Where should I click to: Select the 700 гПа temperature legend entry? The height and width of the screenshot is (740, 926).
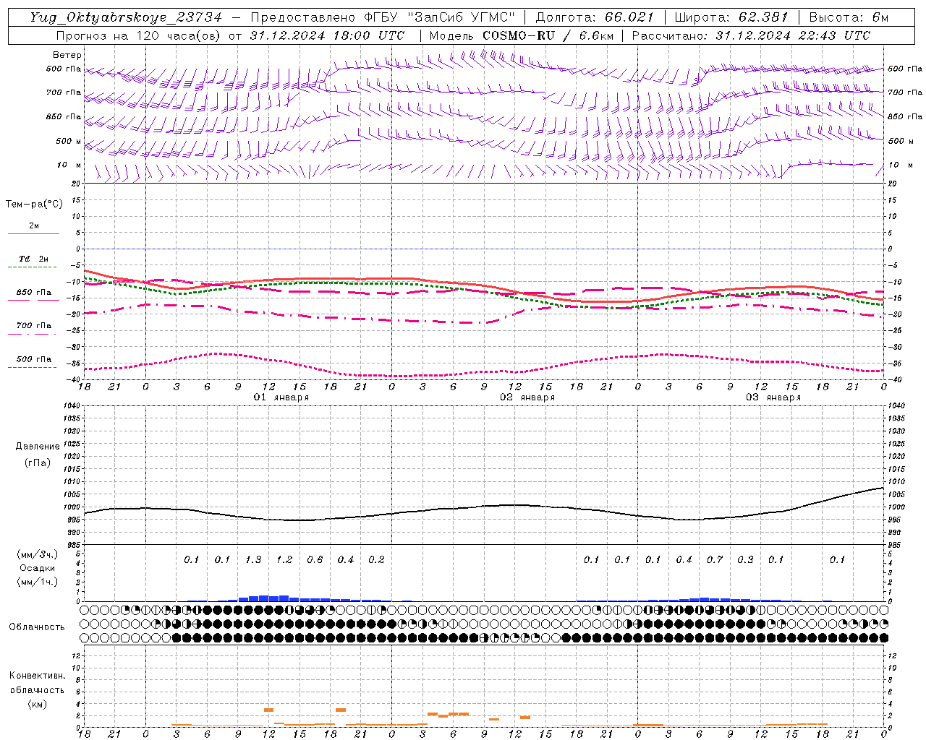[34, 326]
